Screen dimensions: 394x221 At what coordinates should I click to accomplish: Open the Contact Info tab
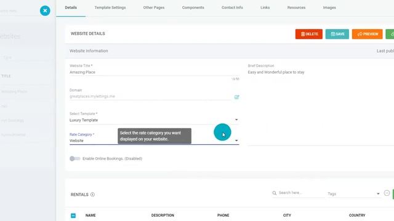(x=232, y=8)
